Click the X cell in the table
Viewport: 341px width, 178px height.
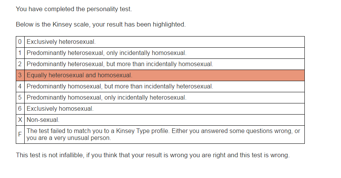point(20,120)
